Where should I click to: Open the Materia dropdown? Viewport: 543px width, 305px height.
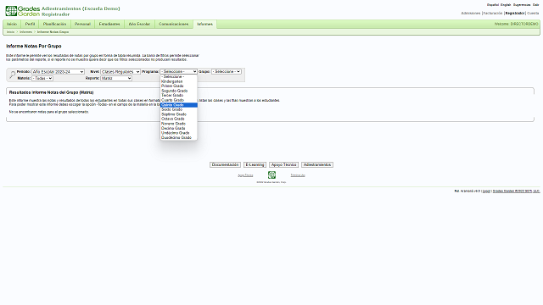click(x=42, y=79)
